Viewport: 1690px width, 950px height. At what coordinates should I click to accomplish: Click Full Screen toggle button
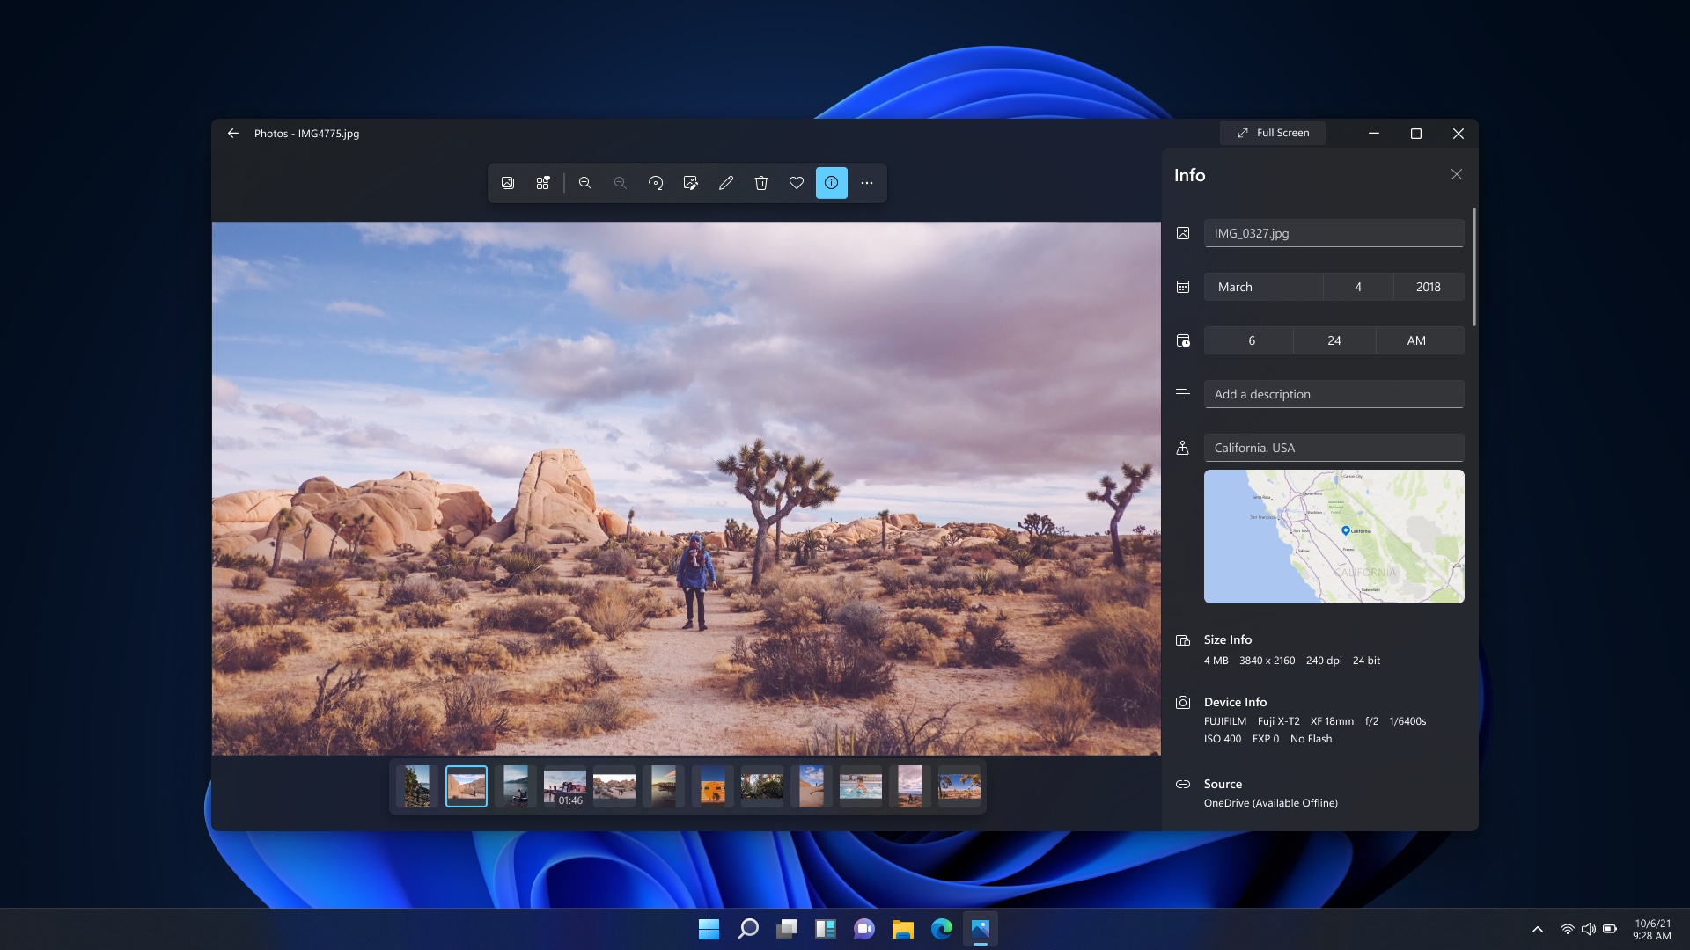click(x=1274, y=134)
